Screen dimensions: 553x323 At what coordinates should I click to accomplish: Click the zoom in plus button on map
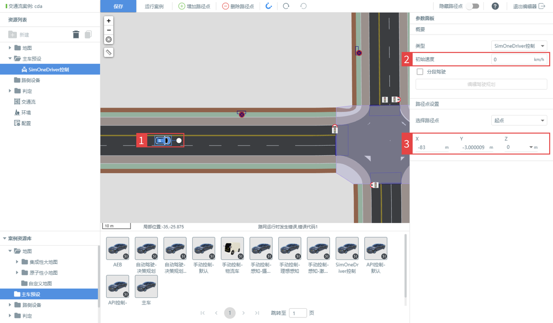[109, 21]
